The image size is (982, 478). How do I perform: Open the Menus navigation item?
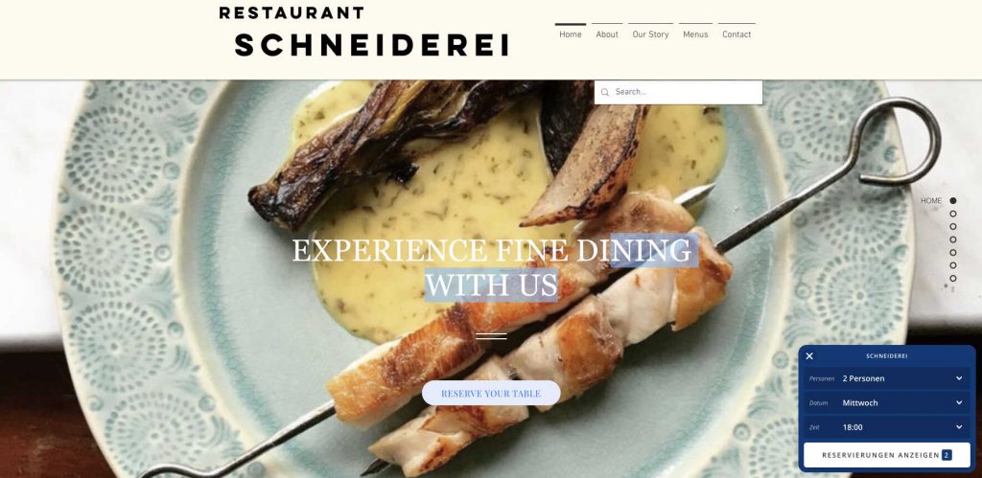[695, 34]
